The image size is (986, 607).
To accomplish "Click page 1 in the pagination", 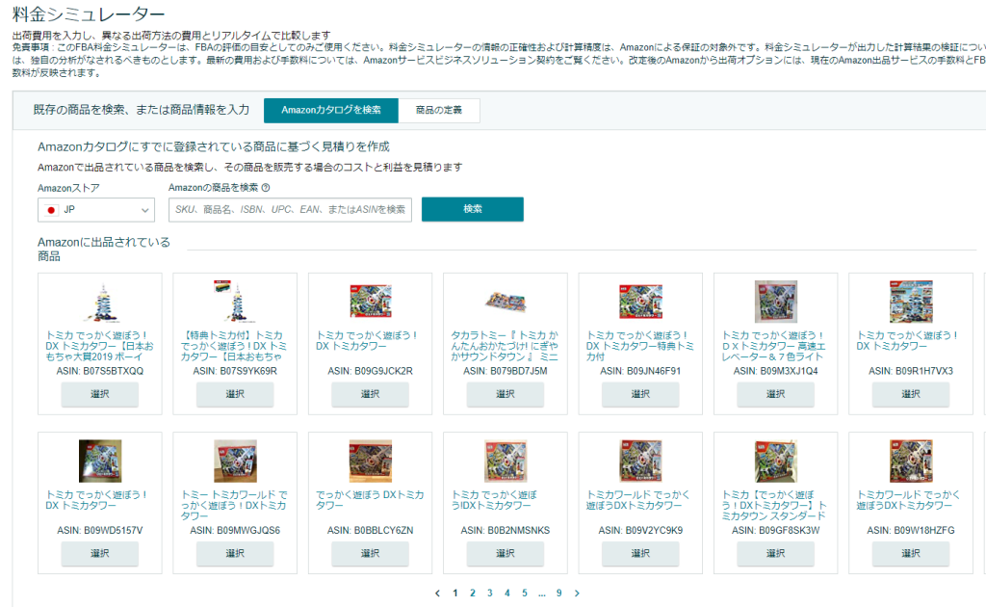I will tap(455, 594).
